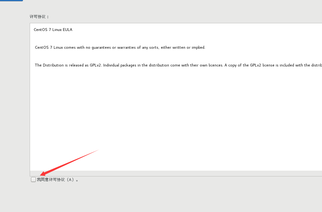322x212 pixels.
Task: Click the red arrow annotation head
Action: click(43, 173)
